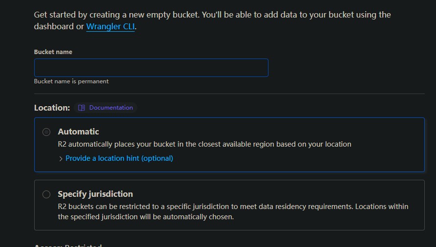
Task: Select the Specify jurisdiction radio button
Action: 46,194
